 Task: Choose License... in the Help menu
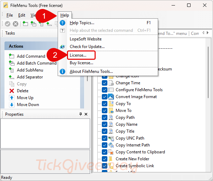(108, 55)
